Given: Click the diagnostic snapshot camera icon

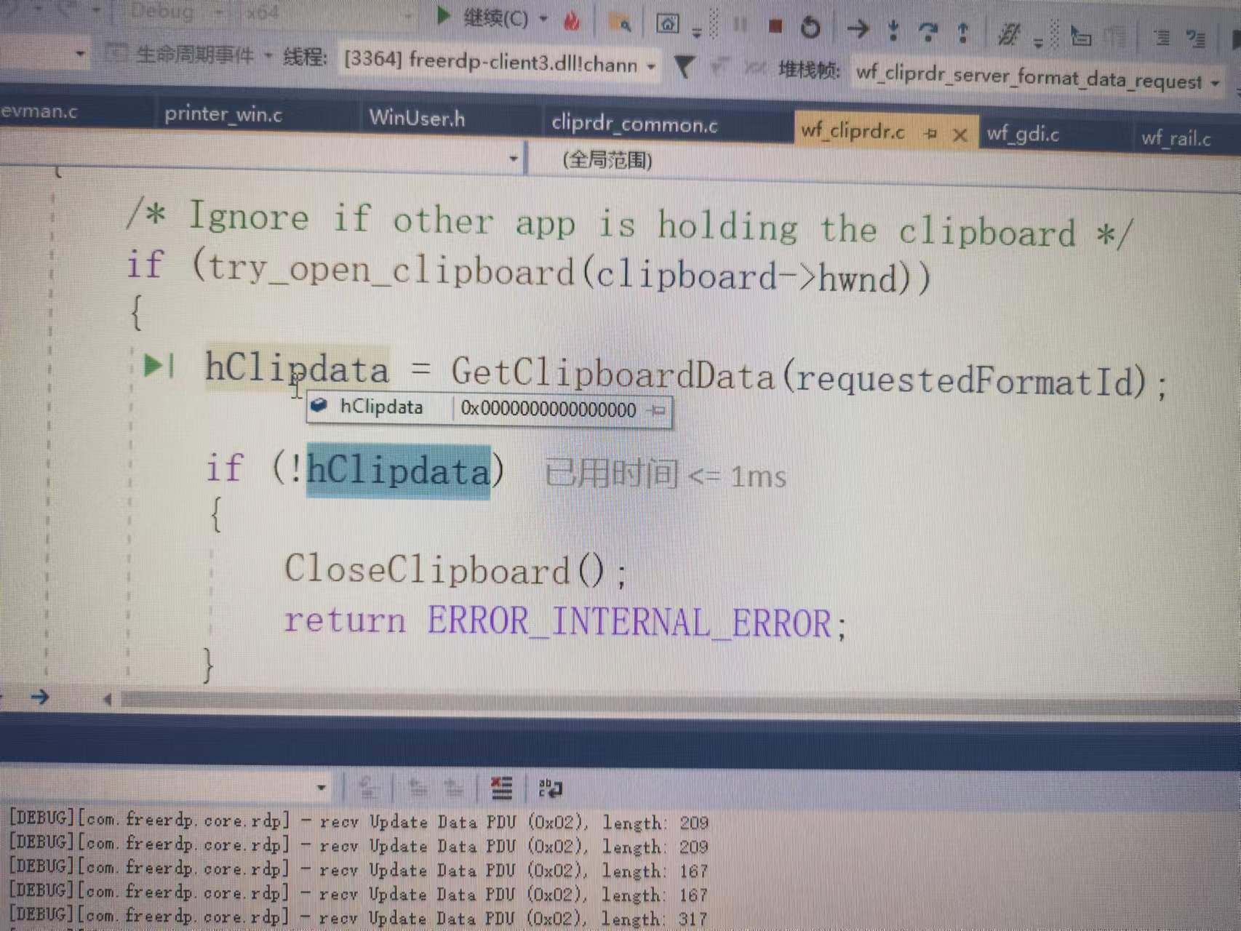Looking at the screenshot, I should point(667,25).
